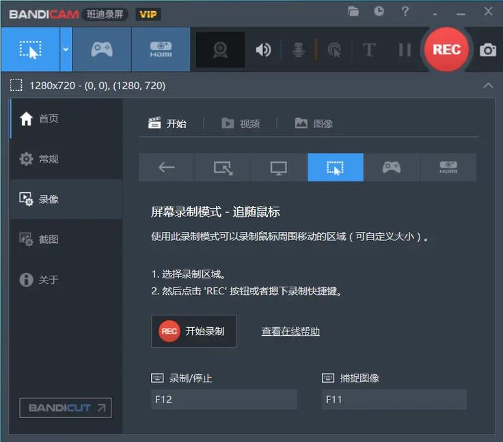Mute the speaker sound icon
This screenshot has height=442, width=503.
[x=263, y=50]
